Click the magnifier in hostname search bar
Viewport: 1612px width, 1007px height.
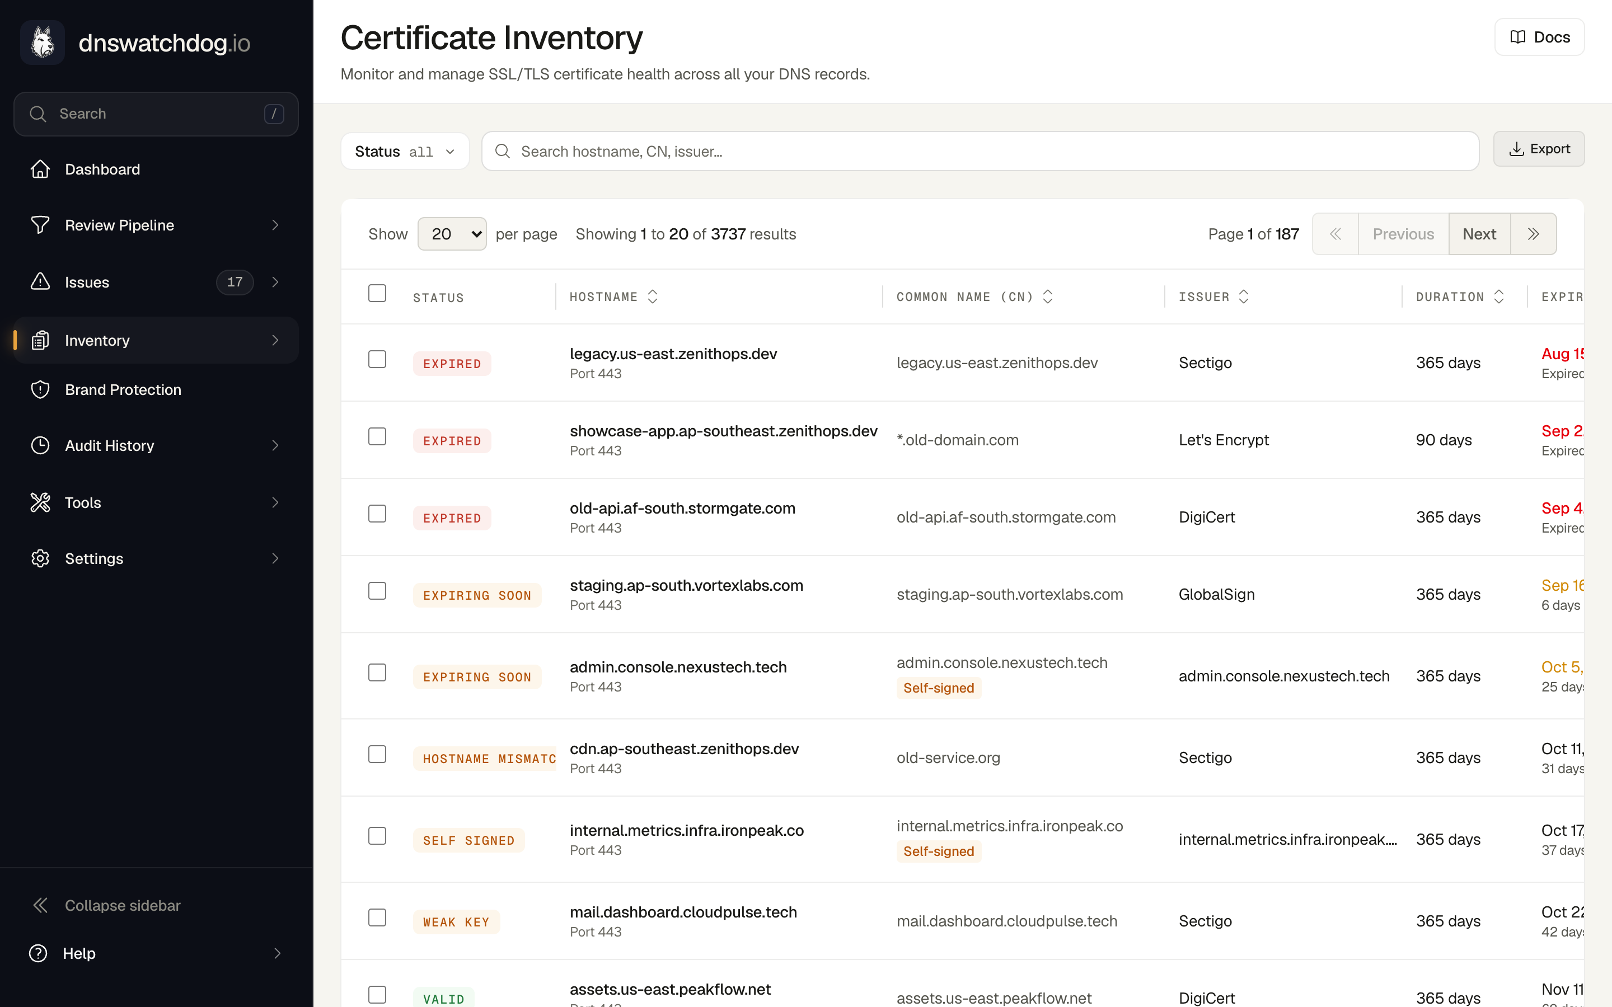pos(503,151)
